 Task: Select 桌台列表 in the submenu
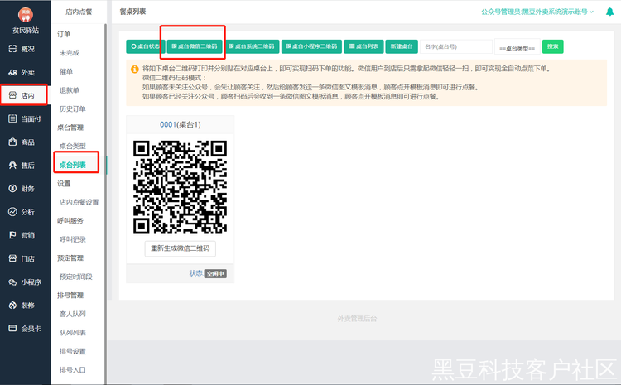coord(73,165)
